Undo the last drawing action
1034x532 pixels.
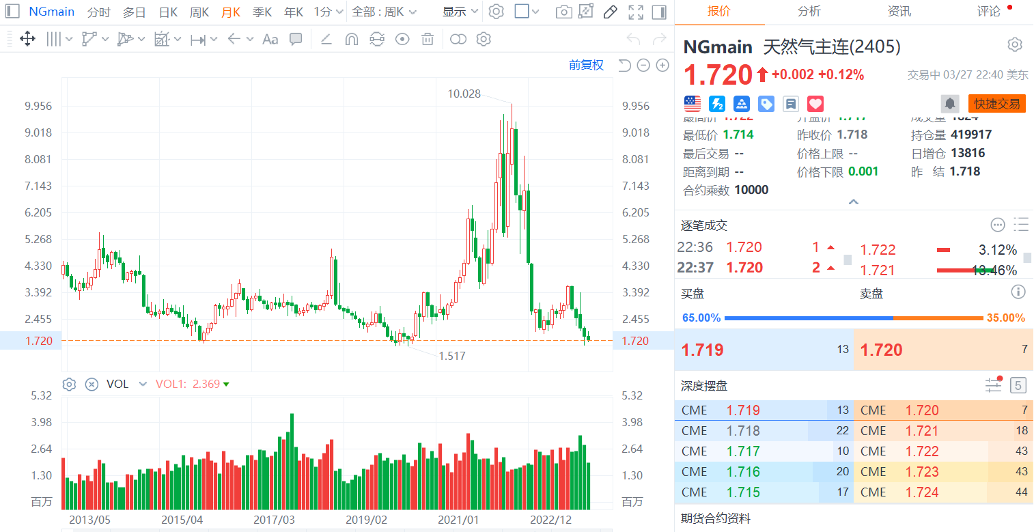[633, 39]
